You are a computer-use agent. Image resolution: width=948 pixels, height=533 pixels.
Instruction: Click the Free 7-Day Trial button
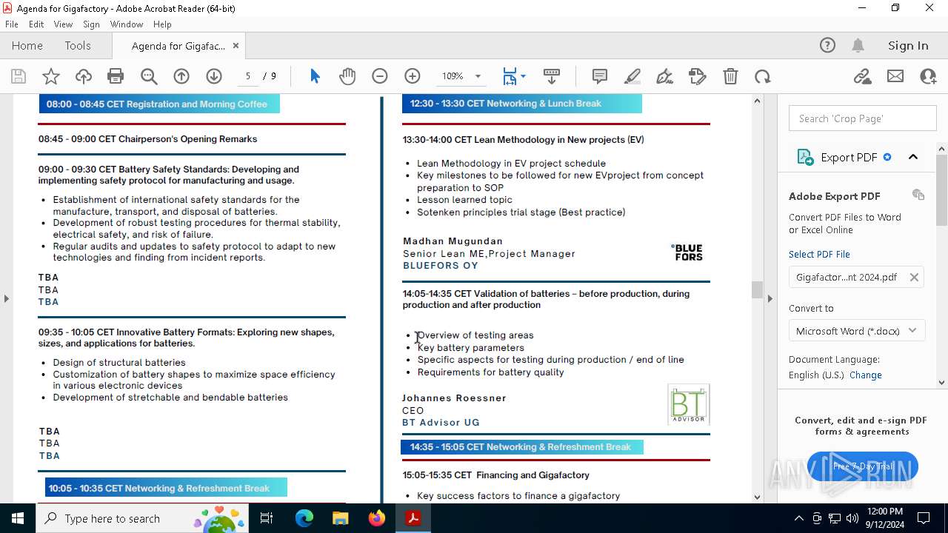coord(863,466)
